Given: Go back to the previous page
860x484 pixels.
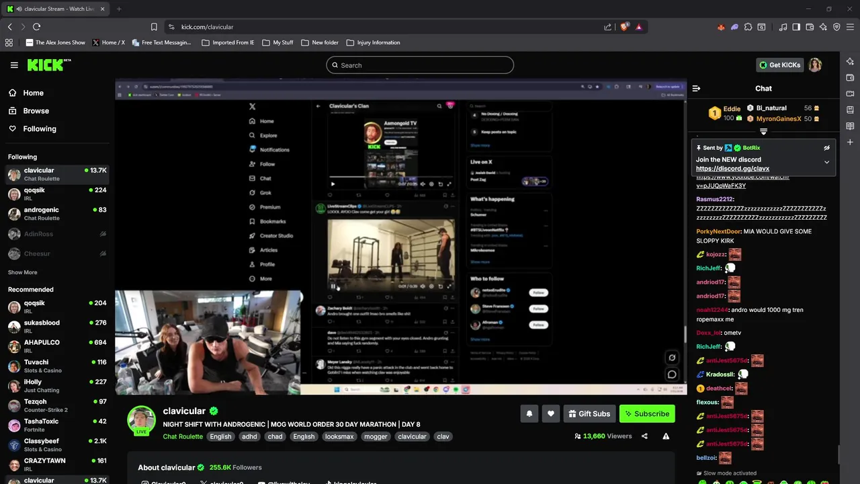Looking at the screenshot, I should (9, 27).
